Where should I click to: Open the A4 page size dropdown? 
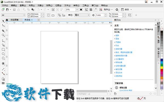tap(24, 15)
